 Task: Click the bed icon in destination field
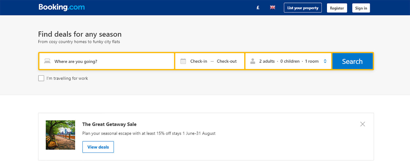click(x=47, y=61)
